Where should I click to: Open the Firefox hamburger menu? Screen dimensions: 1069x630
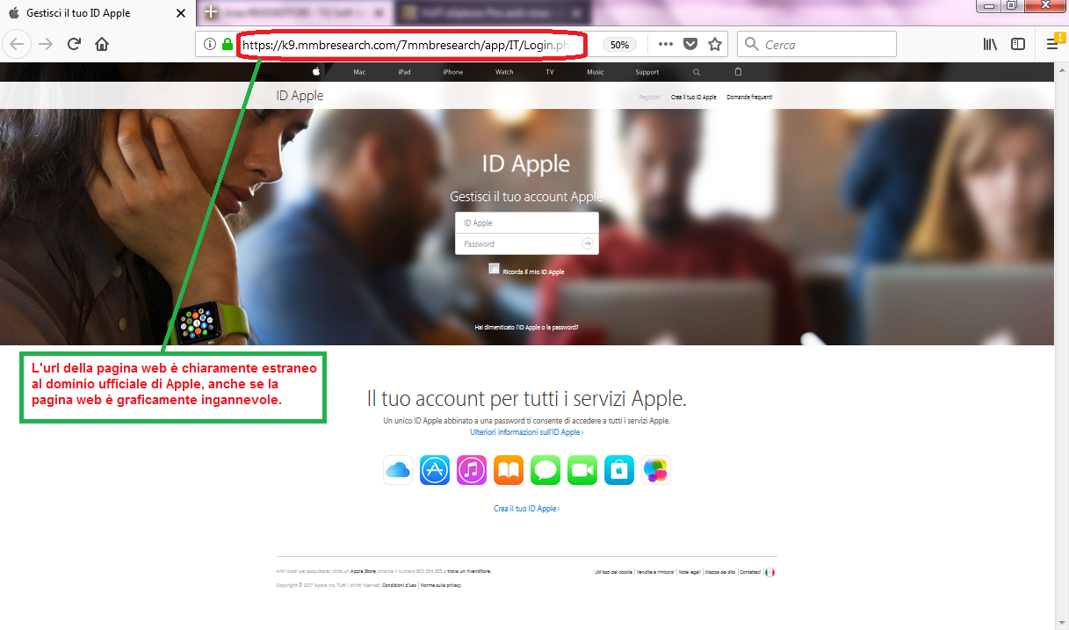pyautogui.click(x=1052, y=44)
